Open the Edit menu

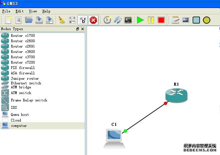[x=19, y=11]
